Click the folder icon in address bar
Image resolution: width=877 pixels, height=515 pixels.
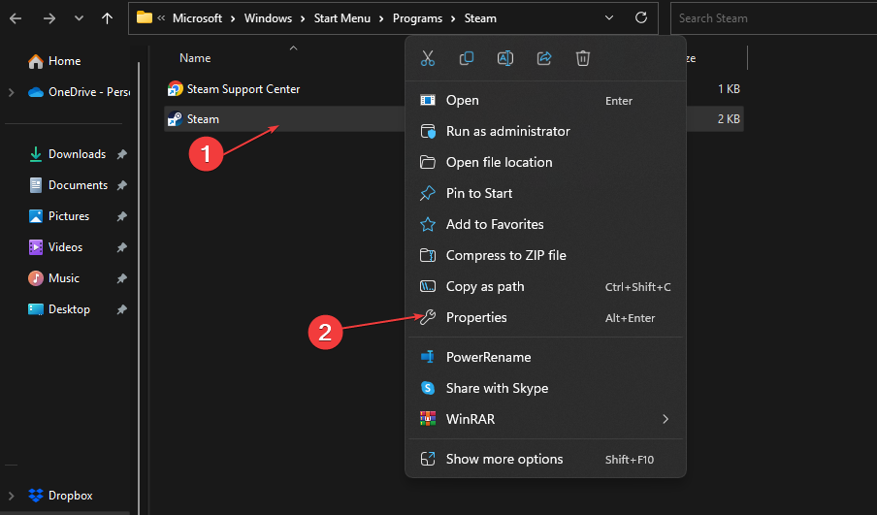pos(145,17)
